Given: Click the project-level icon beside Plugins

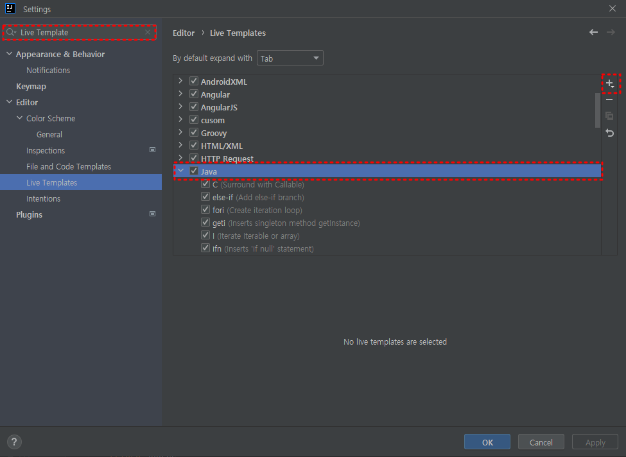Looking at the screenshot, I should point(152,214).
